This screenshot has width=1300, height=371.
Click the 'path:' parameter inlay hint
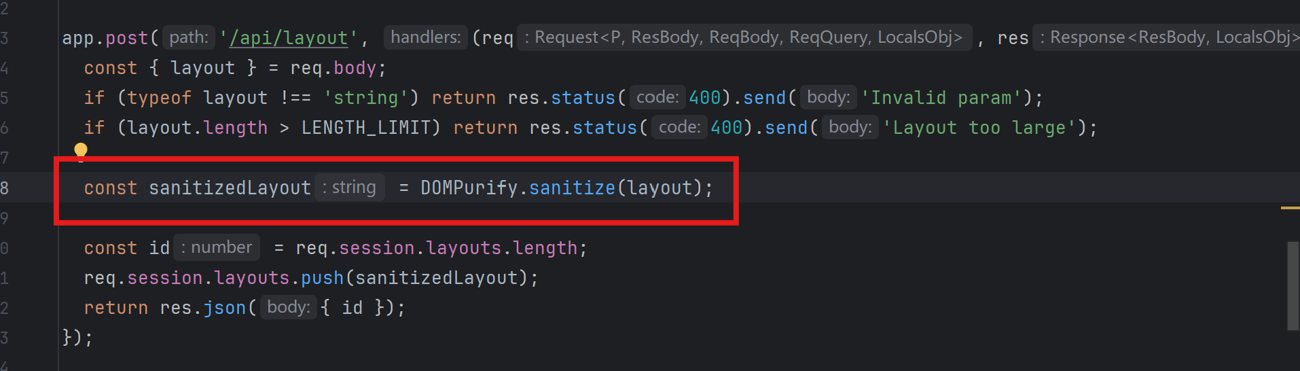click(x=189, y=37)
